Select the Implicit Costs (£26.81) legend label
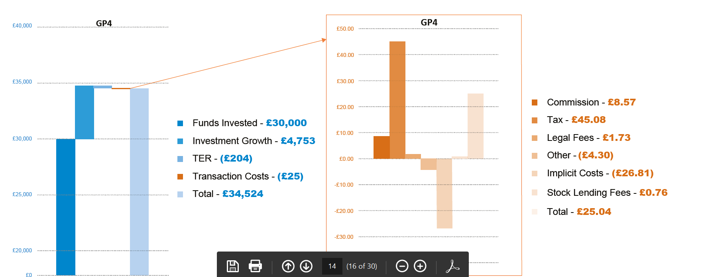This screenshot has width=706, height=277. (x=600, y=173)
